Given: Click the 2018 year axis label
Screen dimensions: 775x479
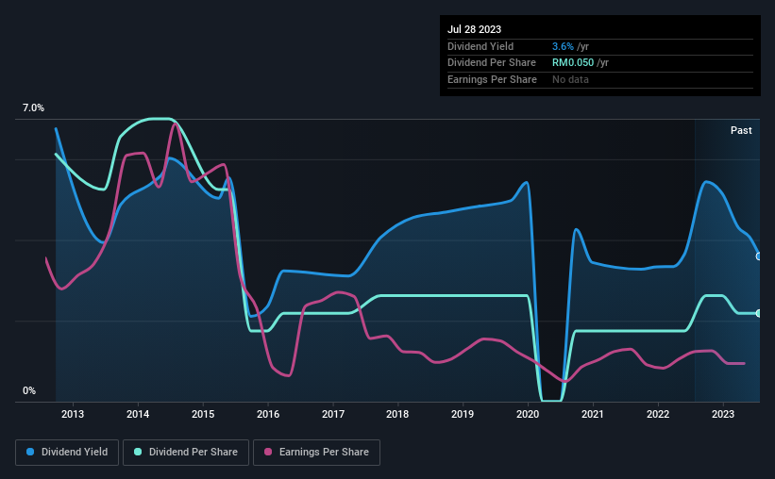Looking at the screenshot, I should [x=397, y=413].
